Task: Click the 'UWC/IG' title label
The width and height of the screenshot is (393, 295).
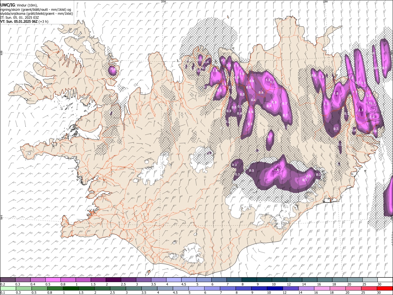Action: point(7,5)
